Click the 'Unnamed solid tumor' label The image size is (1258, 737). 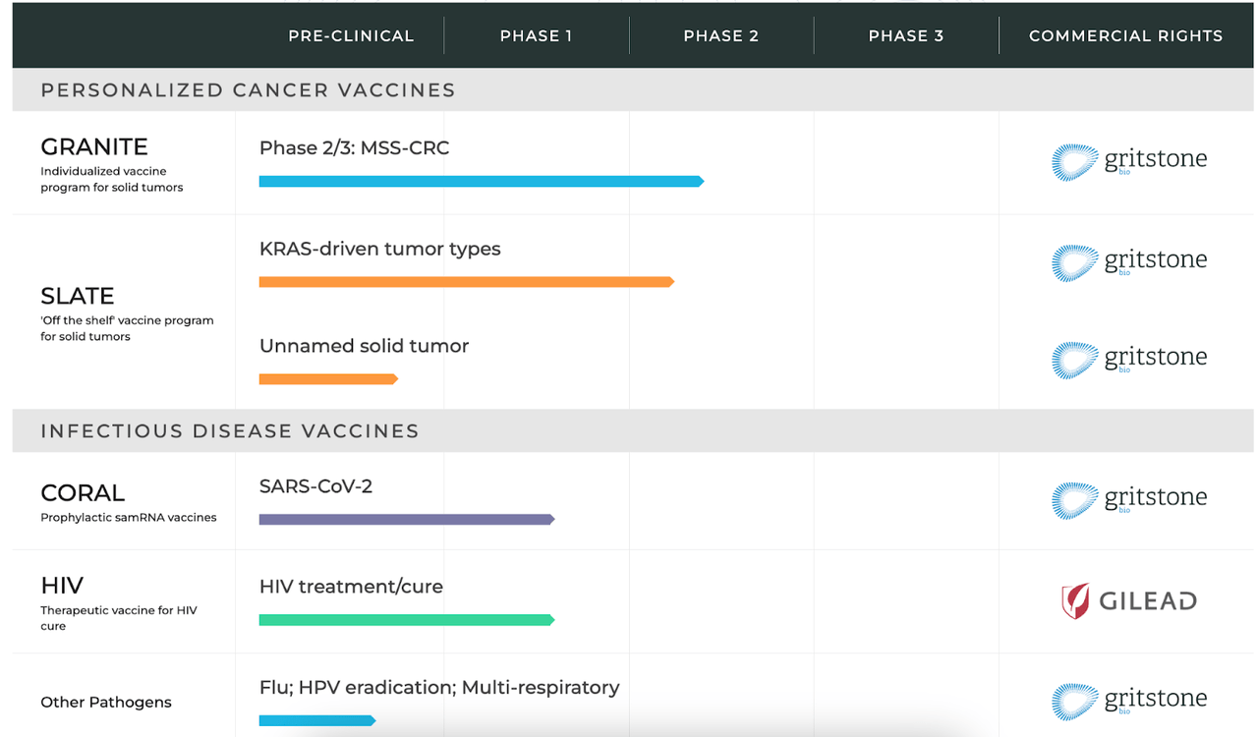click(365, 346)
